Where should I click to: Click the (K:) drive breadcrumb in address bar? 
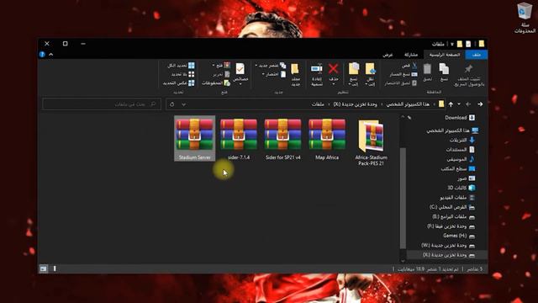355,104
